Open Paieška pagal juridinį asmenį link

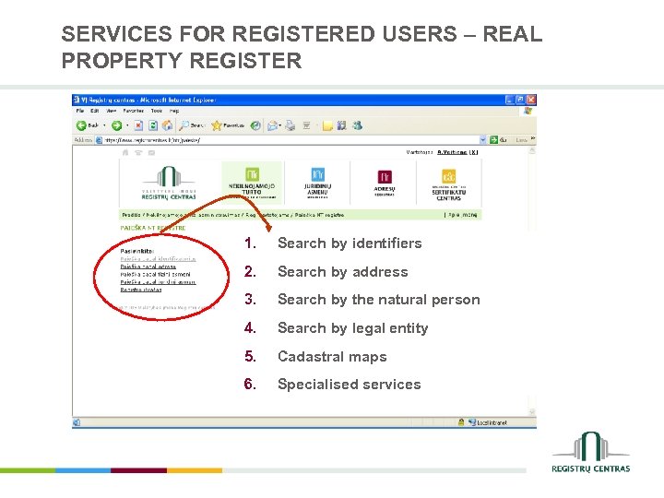[158, 282]
